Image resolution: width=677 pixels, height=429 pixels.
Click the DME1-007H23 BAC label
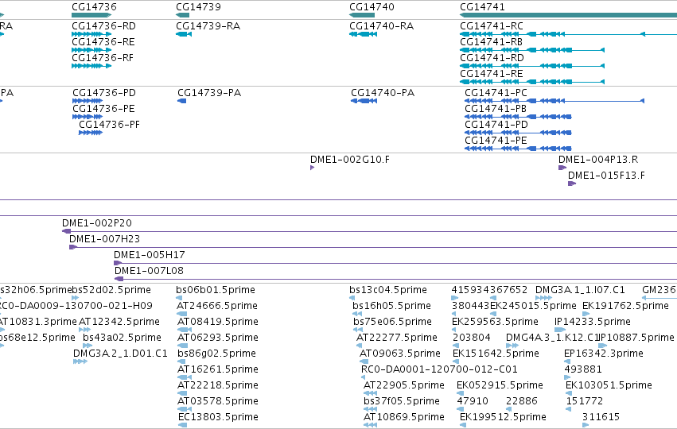pyautogui.click(x=104, y=239)
